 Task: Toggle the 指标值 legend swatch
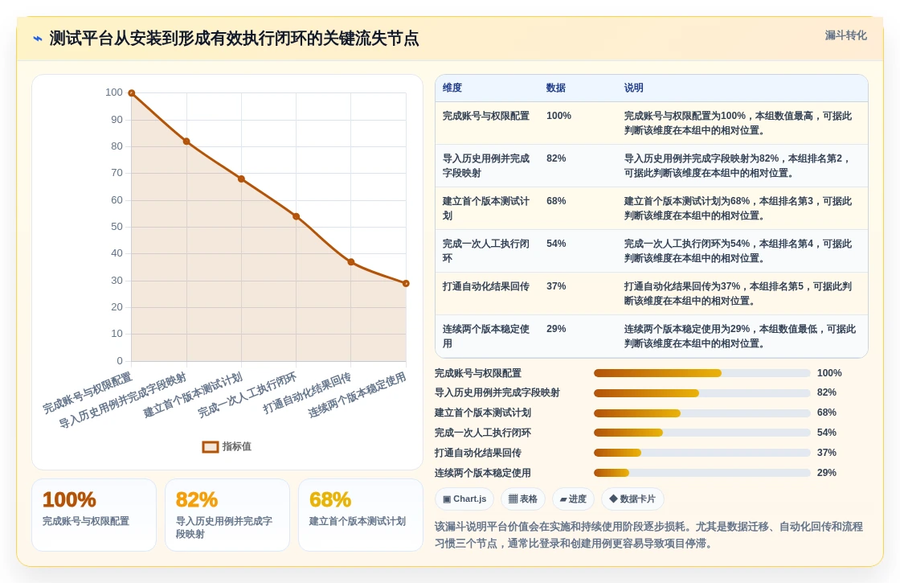(210, 446)
